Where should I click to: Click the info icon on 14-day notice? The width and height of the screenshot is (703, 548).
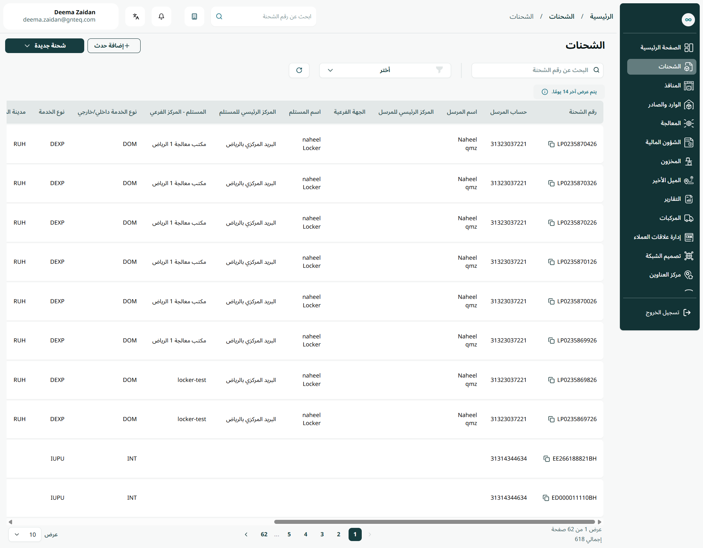545,92
